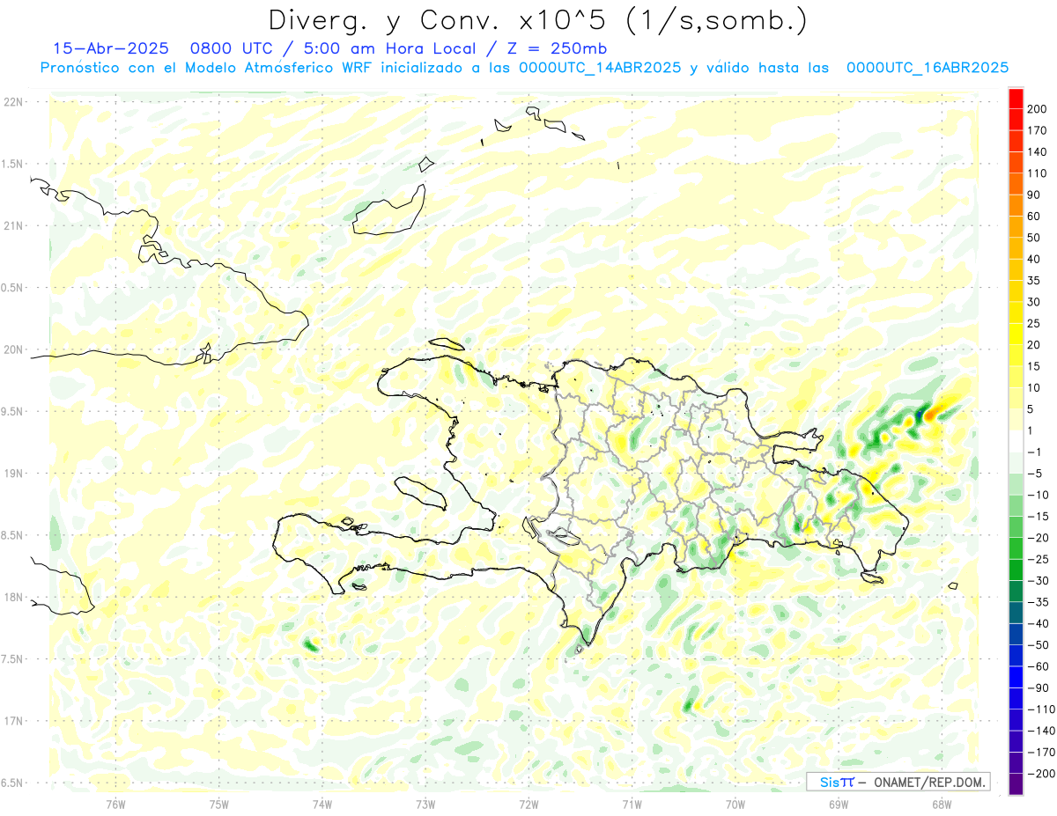Click the colorbar value '90'
Viewport: 1057px width, 816px height.
tap(1034, 195)
